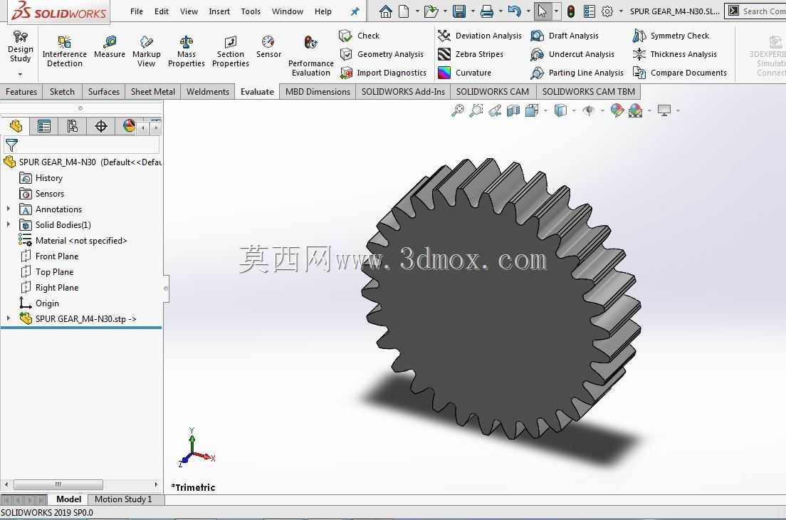Switch to the FeatureManager design tree tab
The height and width of the screenshot is (520, 786).
click(x=16, y=126)
